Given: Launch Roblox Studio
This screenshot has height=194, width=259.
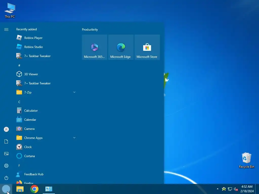Looking at the screenshot, I should tap(46, 47).
